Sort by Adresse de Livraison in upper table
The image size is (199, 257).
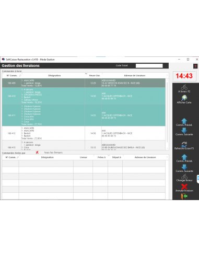pos(135,76)
